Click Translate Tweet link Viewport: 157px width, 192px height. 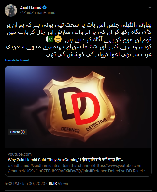click(17, 60)
